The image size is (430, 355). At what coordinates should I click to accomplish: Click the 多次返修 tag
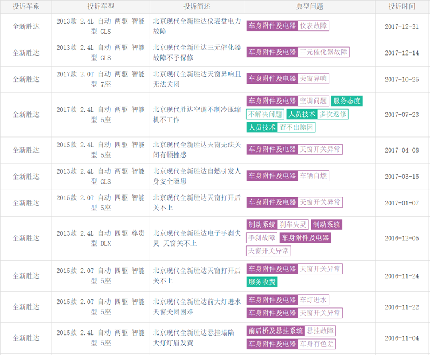333,114
